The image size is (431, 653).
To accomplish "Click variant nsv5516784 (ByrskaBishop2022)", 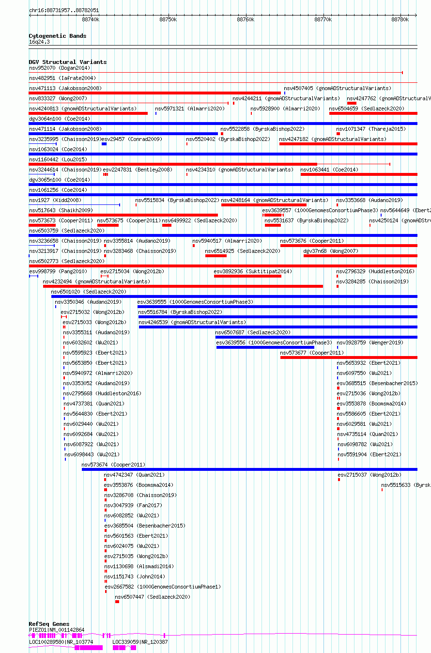I will tap(180, 312).
